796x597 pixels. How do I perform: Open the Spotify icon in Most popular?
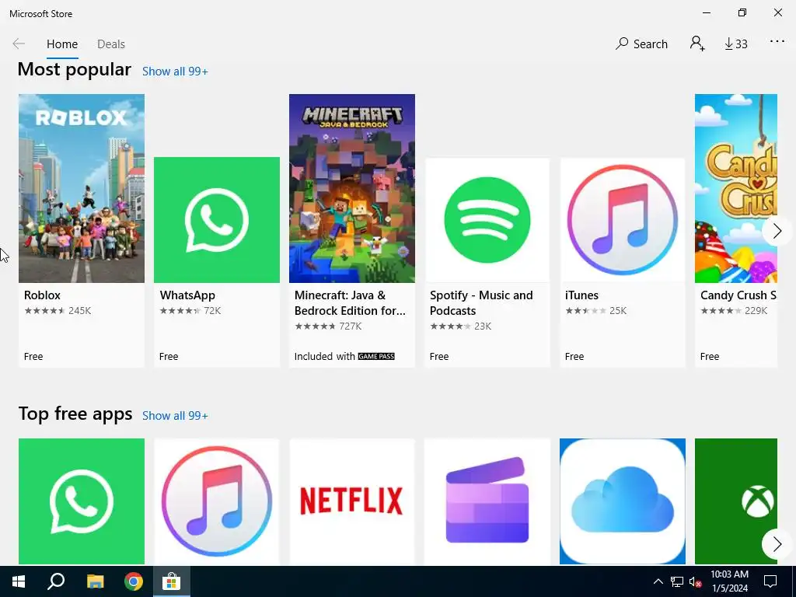(487, 220)
